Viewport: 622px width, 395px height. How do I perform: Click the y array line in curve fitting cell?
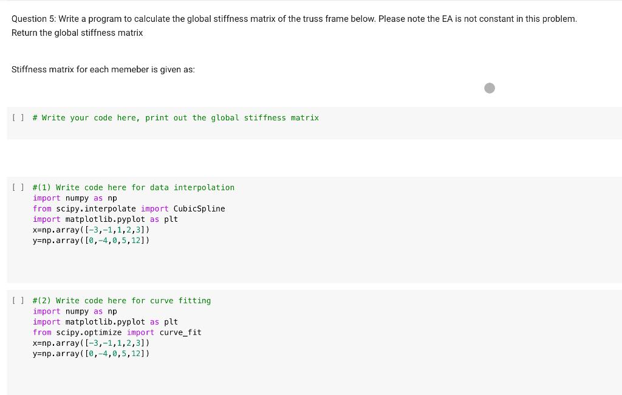(x=92, y=353)
